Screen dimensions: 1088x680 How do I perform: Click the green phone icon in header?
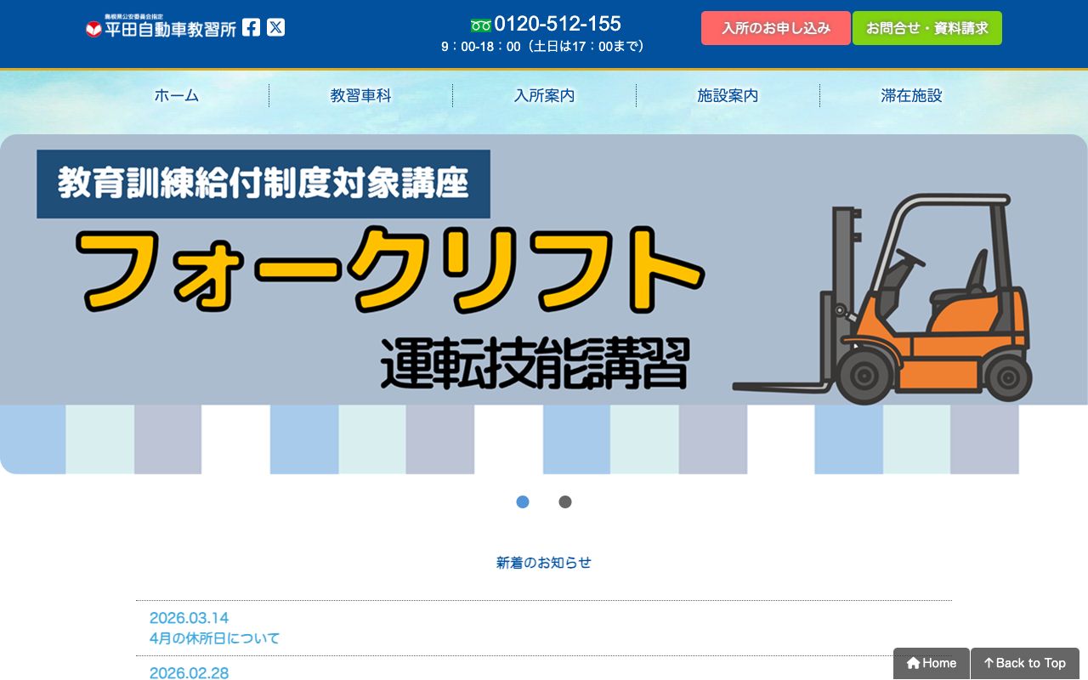481,25
